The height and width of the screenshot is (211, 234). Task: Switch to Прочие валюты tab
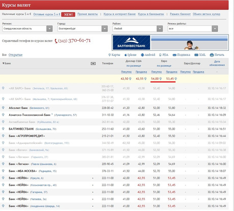(87, 14)
